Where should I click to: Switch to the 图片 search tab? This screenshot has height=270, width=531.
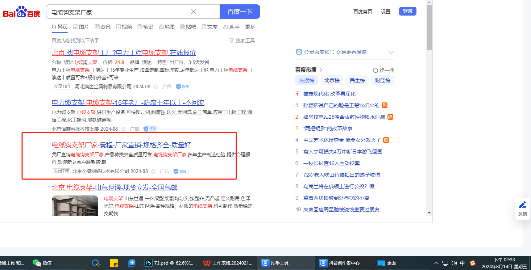click(x=81, y=27)
